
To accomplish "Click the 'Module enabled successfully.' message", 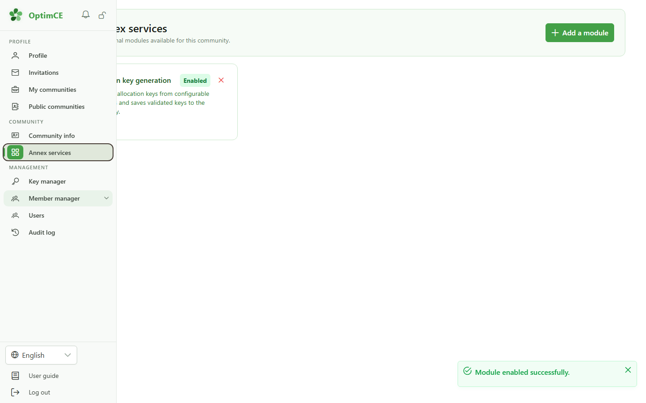I will [x=522, y=372].
